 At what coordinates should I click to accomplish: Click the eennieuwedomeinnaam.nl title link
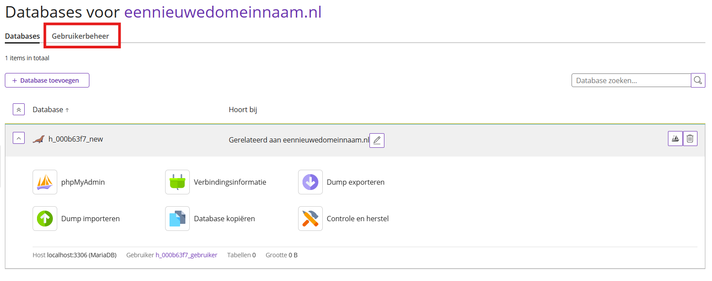pos(223,12)
